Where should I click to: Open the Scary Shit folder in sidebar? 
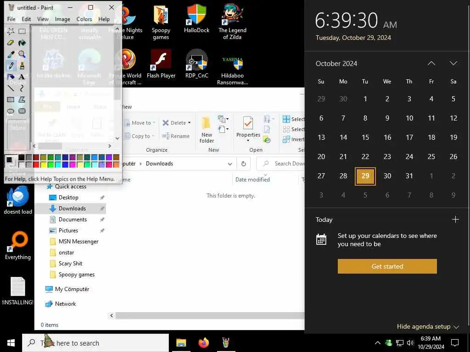70,264
